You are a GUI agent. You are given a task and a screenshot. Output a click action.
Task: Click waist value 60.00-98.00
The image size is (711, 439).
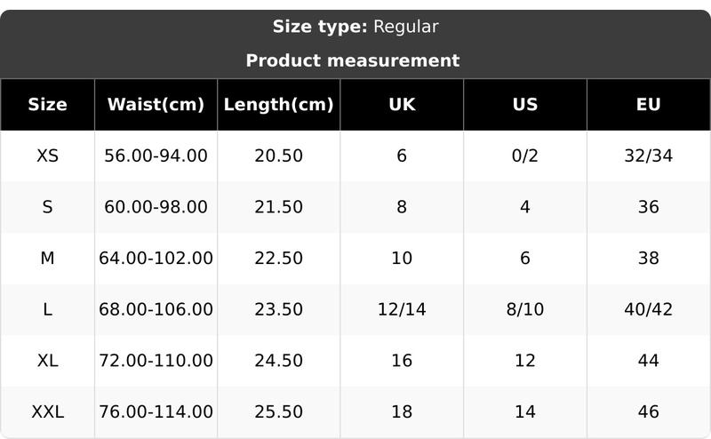tap(156, 207)
